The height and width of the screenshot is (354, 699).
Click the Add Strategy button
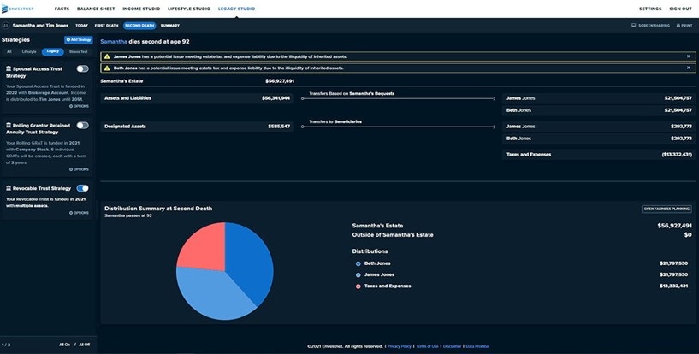pos(79,40)
